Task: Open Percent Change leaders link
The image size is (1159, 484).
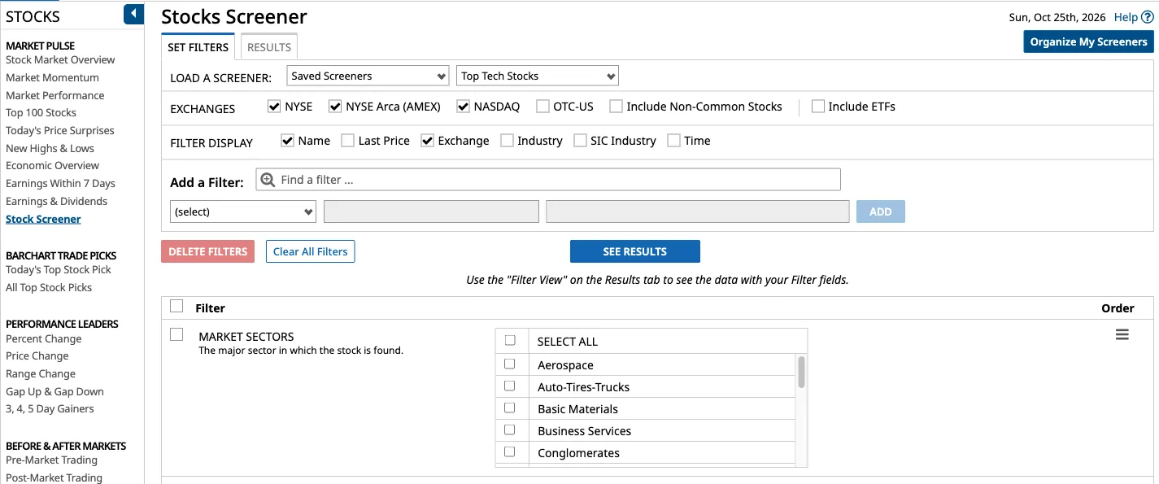Action: (x=44, y=338)
